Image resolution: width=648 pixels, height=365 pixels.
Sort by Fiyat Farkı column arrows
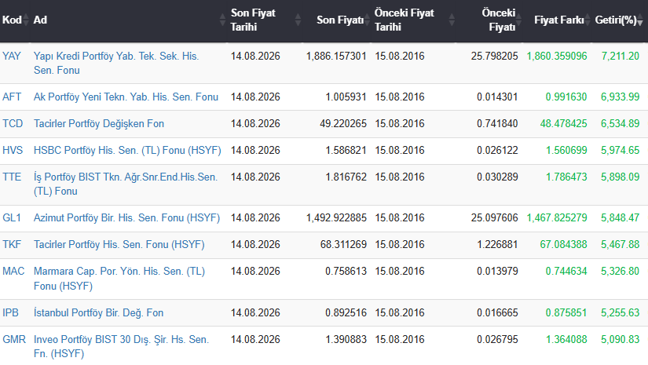[588, 20]
